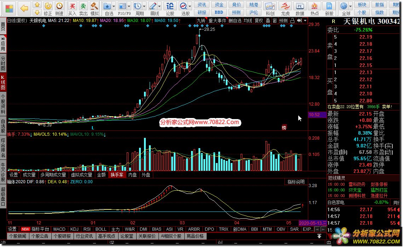
Task: Expand the 画线 dropdown arrow
Action: (160, 6)
